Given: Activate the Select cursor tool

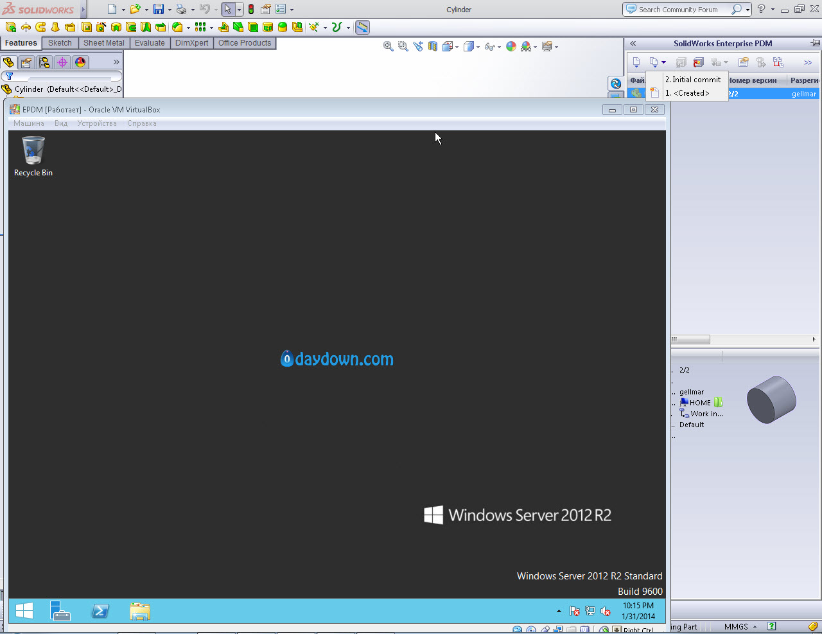Looking at the screenshot, I should (227, 9).
